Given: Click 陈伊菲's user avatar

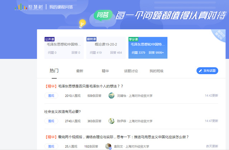Looking at the screenshot, I should point(111,121).
